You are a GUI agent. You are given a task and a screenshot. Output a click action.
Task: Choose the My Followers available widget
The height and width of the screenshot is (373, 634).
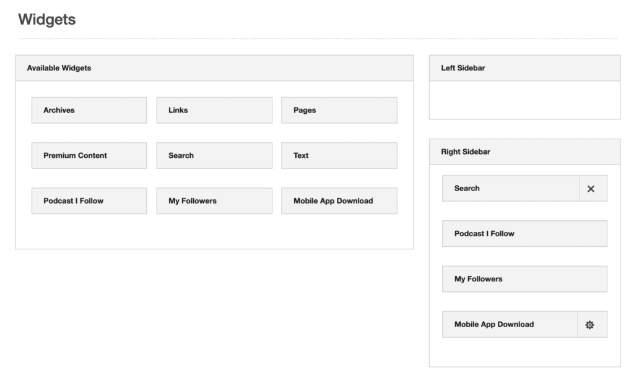point(214,200)
